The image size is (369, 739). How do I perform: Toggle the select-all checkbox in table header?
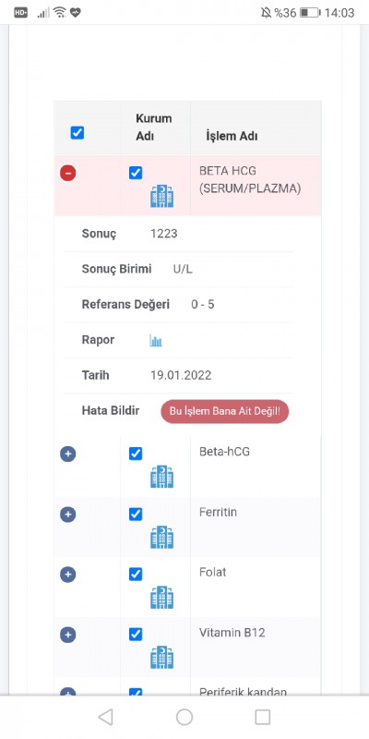77,133
